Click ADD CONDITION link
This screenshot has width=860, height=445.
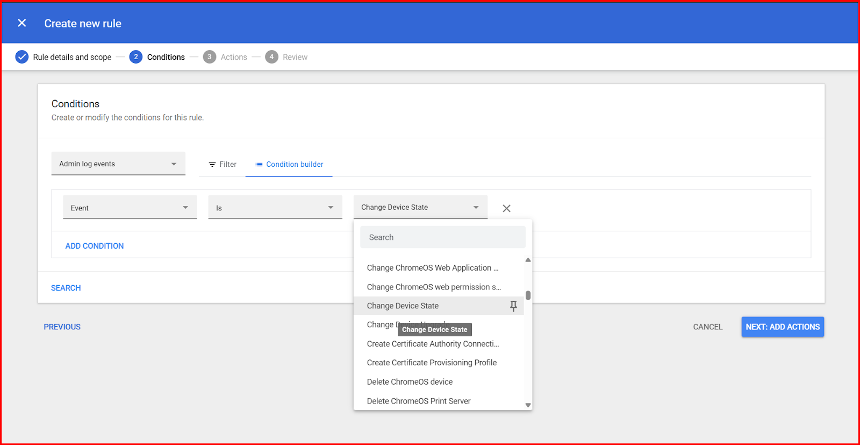[x=95, y=246]
